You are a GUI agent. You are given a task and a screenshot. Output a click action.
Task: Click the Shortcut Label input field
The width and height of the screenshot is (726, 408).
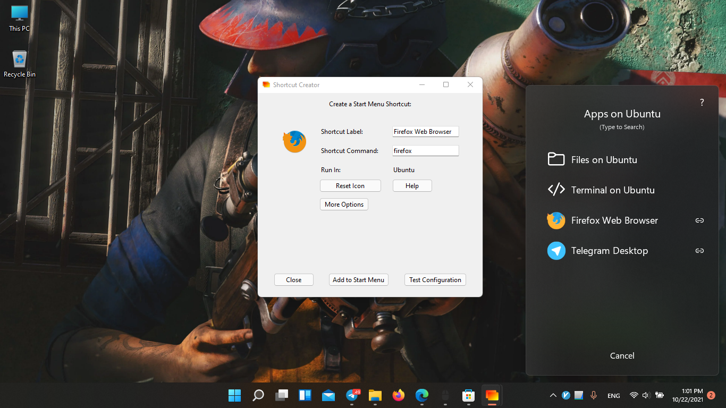click(x=425, y=132)
